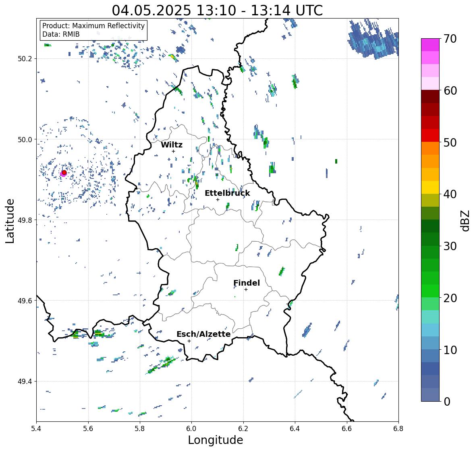
Task: Click the Longitude axis label
Action: click(x=216, y=440)
